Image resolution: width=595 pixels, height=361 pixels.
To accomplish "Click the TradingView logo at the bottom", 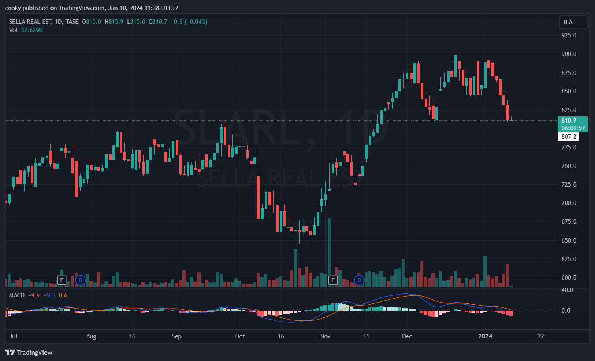I will 29,353.
